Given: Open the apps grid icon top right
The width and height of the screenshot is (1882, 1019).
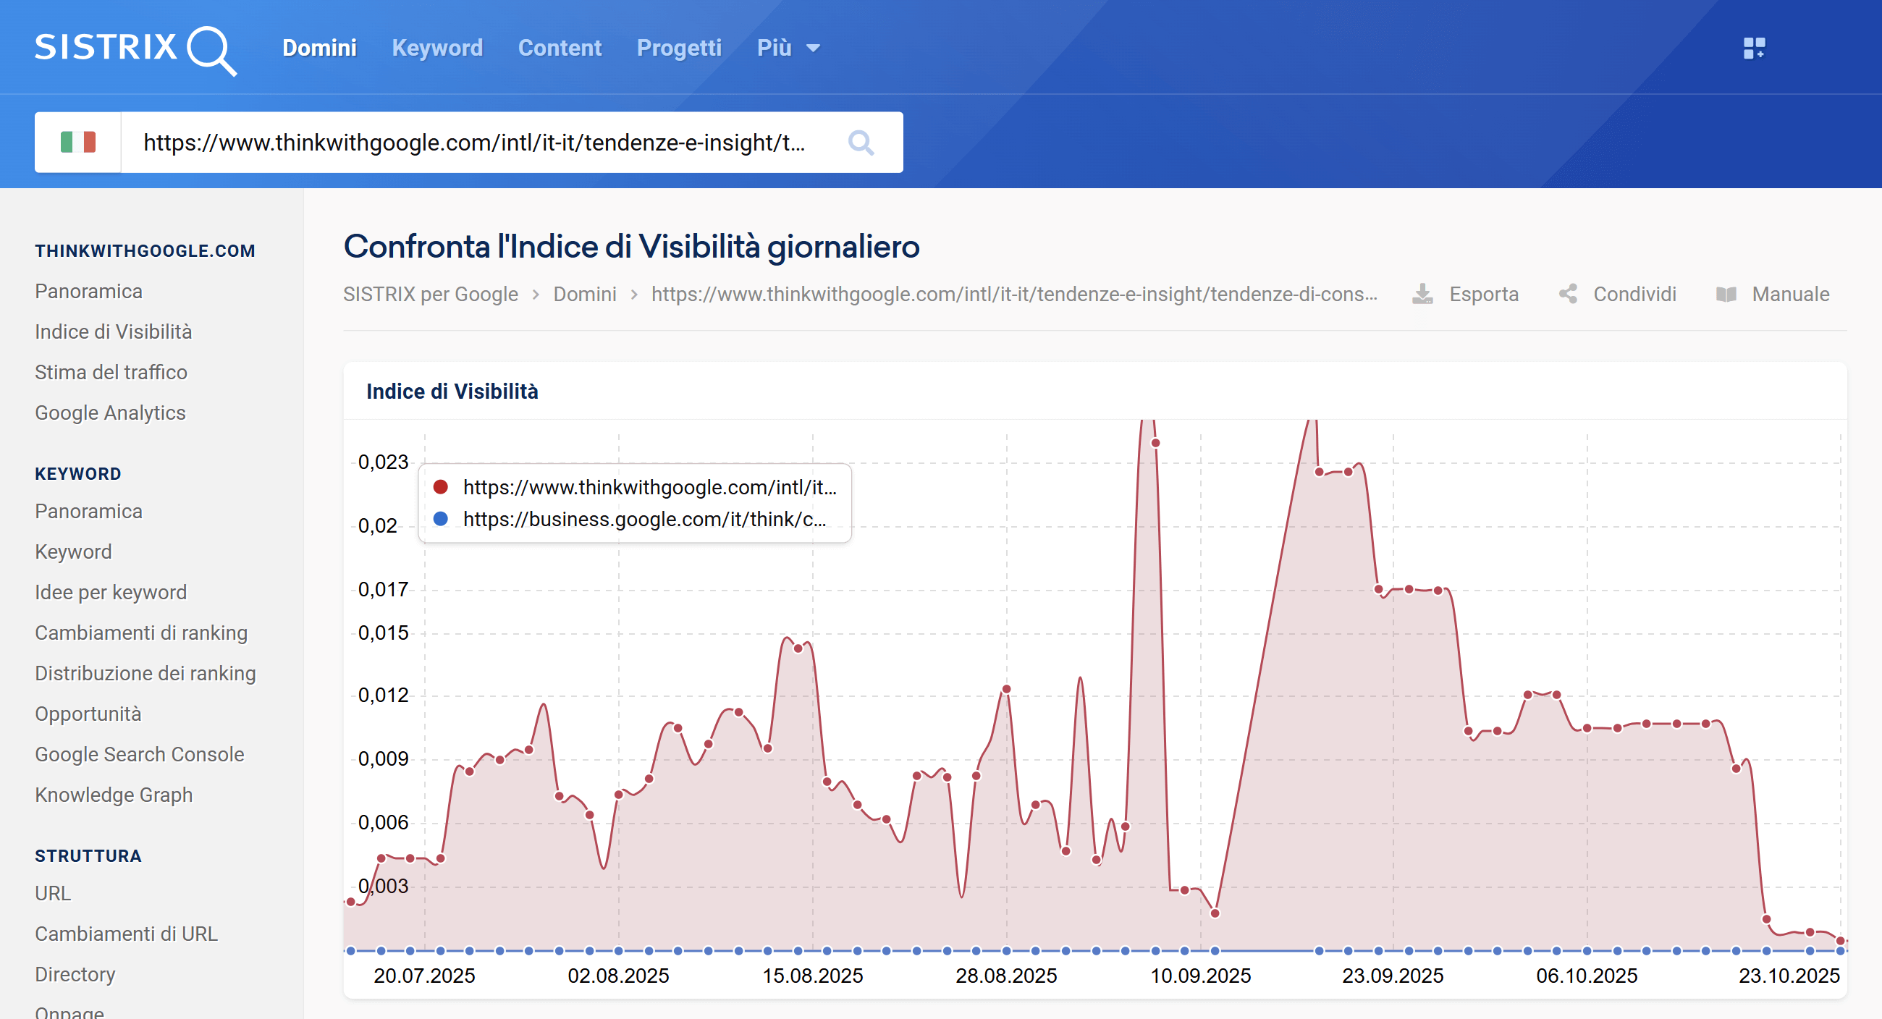Looking at the screenshot, I should (x=1754, y=47).
